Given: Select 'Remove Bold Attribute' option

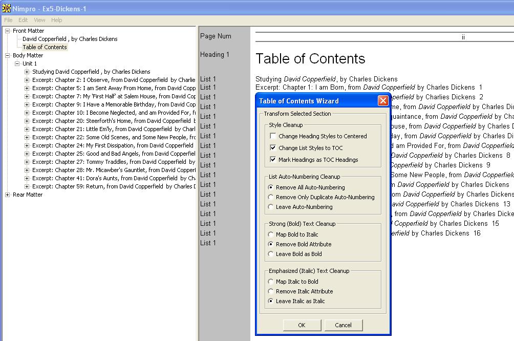Looking at the screenshot, I should pyautogui.click(x=270, y=244).
